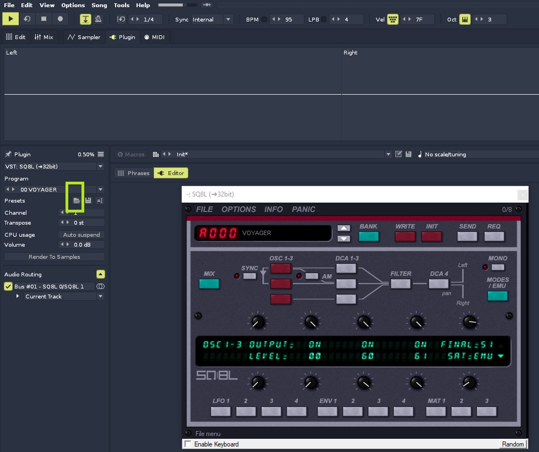Switch to the Sampler tab
This screenshot has height=452, width=539.
(x=84, y=37)
